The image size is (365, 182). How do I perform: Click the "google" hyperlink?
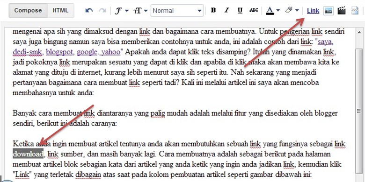click(87, 52)
